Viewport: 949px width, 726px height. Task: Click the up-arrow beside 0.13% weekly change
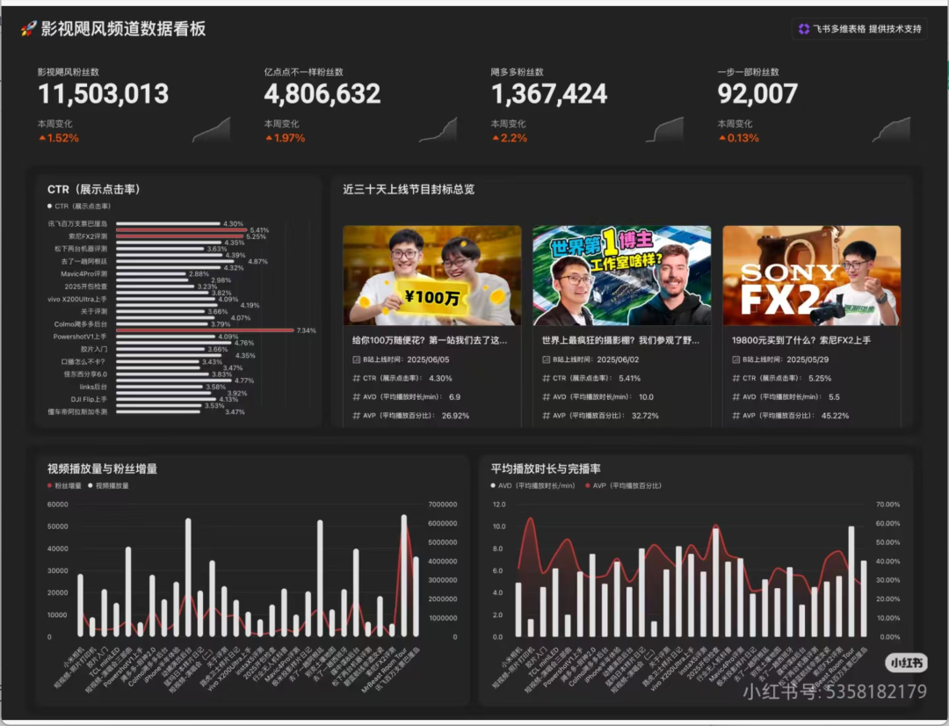[722, 138]
